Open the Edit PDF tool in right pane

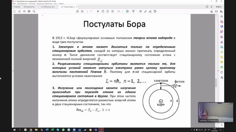222,37
